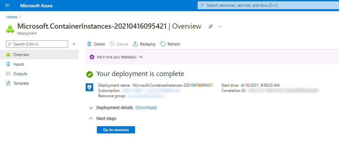The image size is (339, 141).
Task: Collapse the Next steps section
Action: point(91,119)
